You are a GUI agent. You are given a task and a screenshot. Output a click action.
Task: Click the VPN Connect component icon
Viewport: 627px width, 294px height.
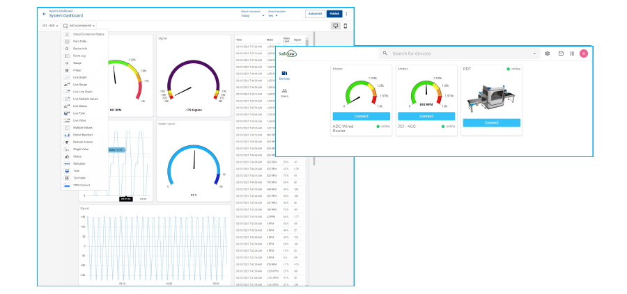pos(67,185)
